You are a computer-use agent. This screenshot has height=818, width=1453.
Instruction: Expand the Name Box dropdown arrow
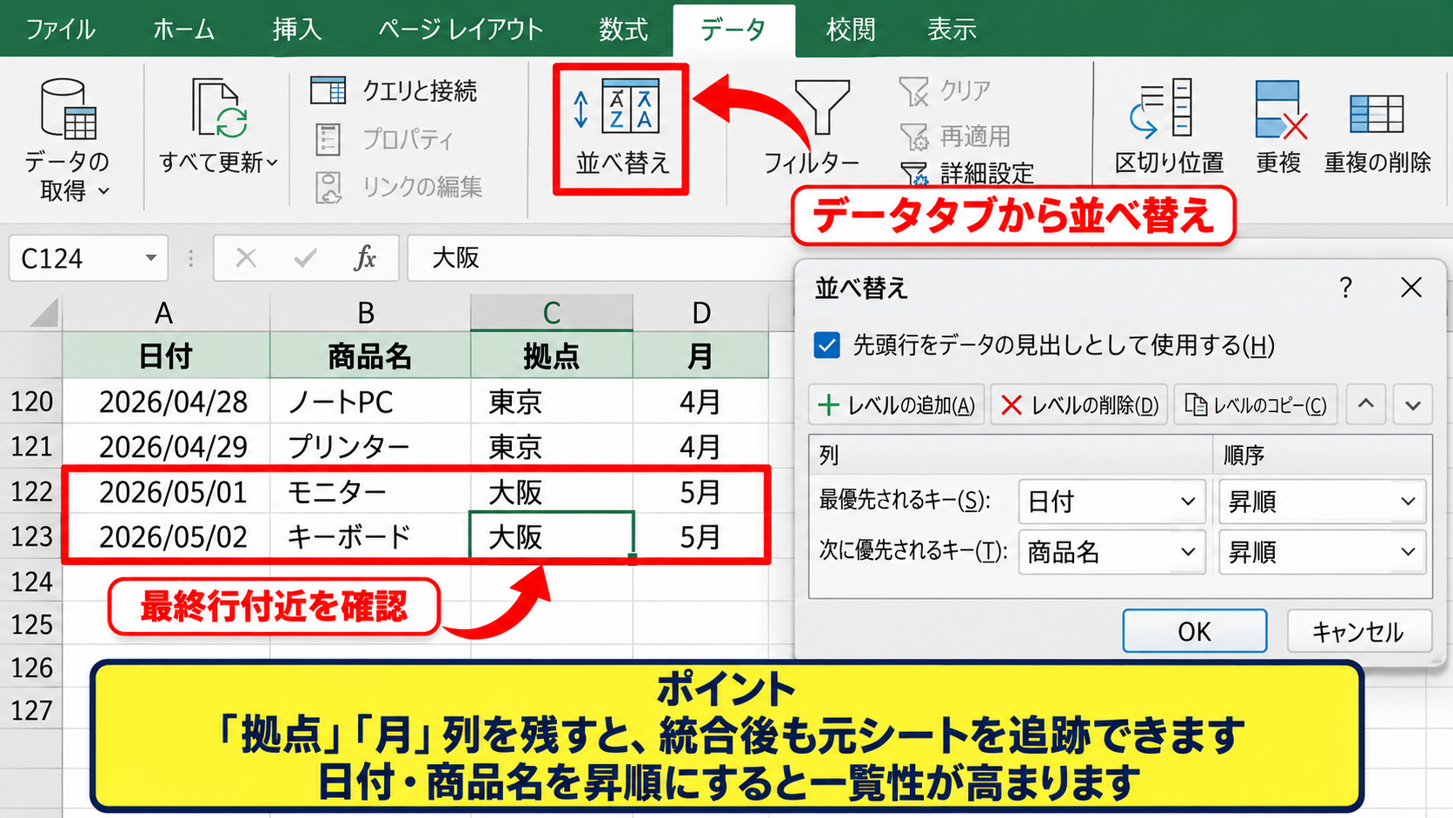click(x=151, y=258)
